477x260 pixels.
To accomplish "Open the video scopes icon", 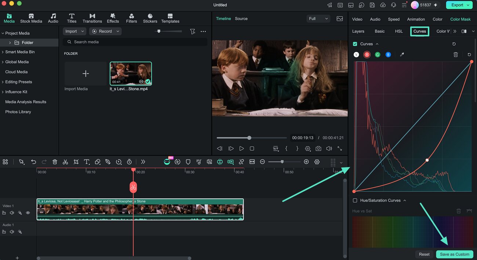I will (340, 19).
